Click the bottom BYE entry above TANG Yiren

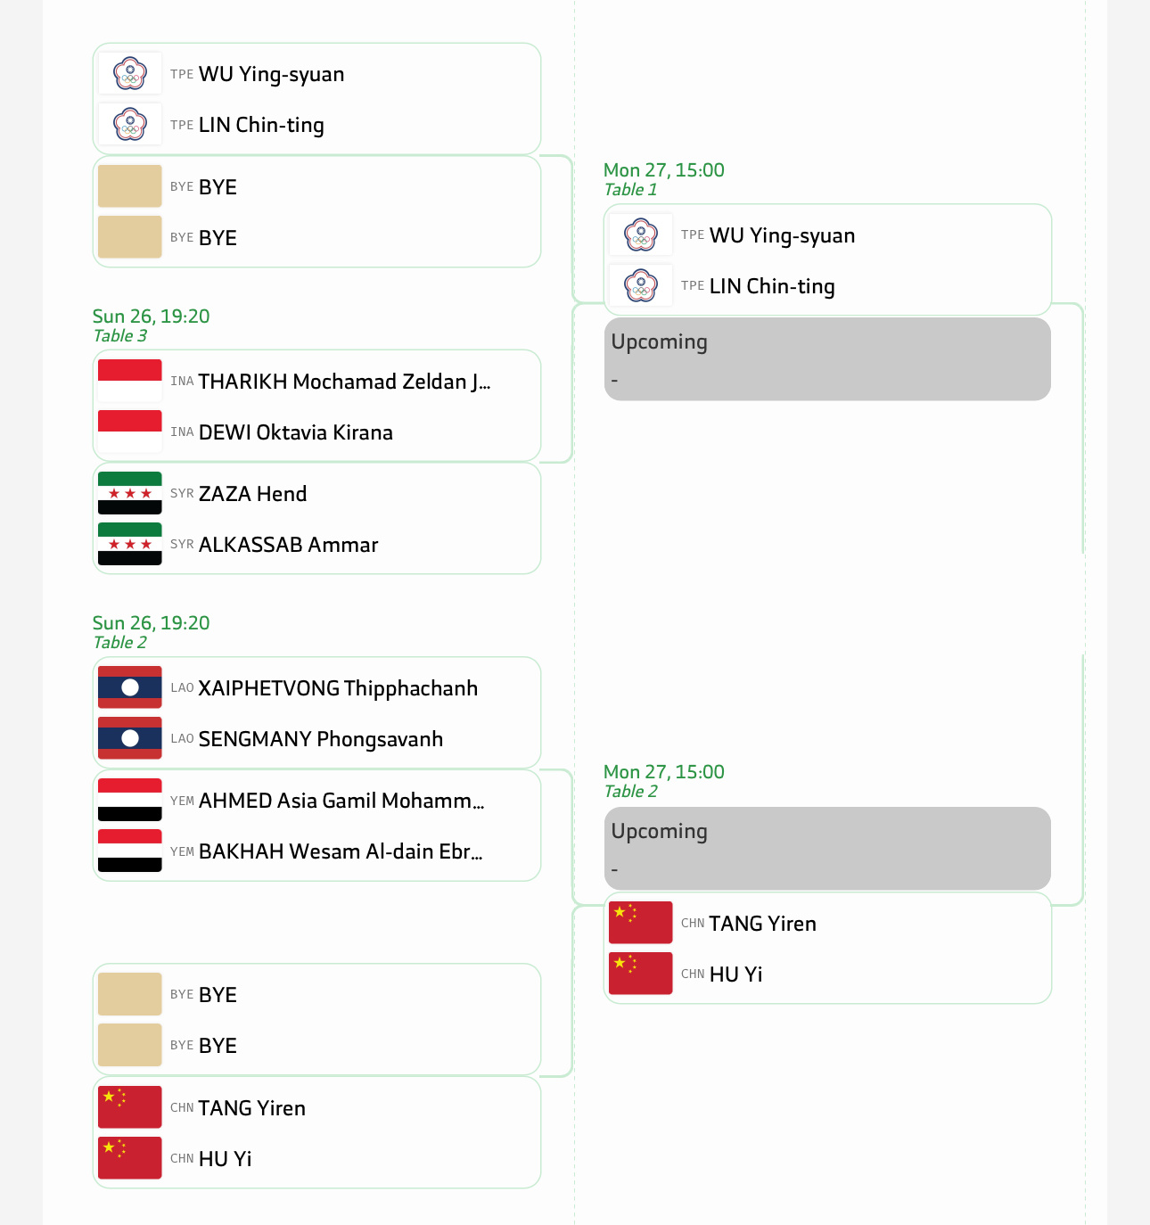coord(218,1046)
